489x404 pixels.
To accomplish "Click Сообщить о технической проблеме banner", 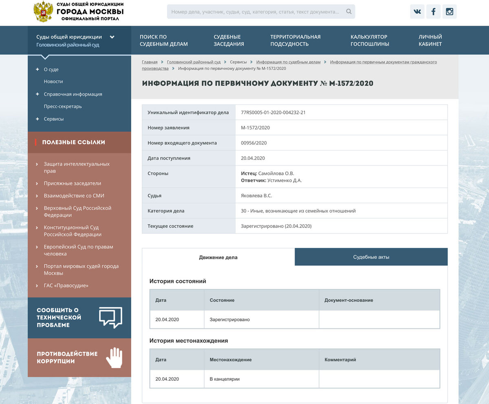I will [x=79, y=318].
